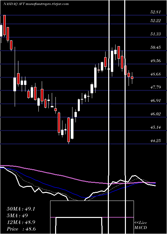
Task: Click the 52.81 price level label
Action: coord(156,12)
